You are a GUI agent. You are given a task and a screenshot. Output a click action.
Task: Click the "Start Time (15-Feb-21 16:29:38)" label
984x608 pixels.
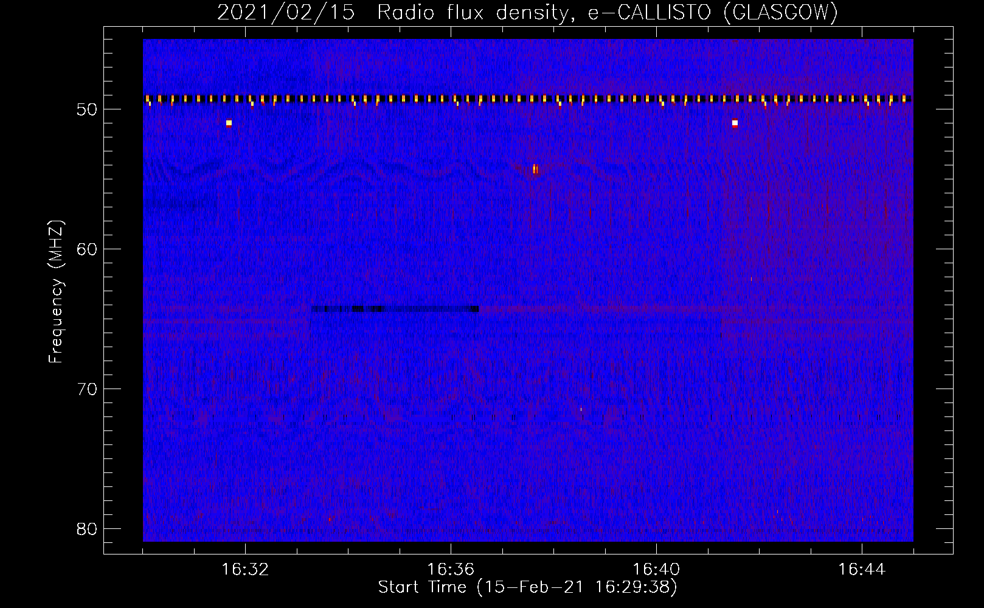point(527,587)
